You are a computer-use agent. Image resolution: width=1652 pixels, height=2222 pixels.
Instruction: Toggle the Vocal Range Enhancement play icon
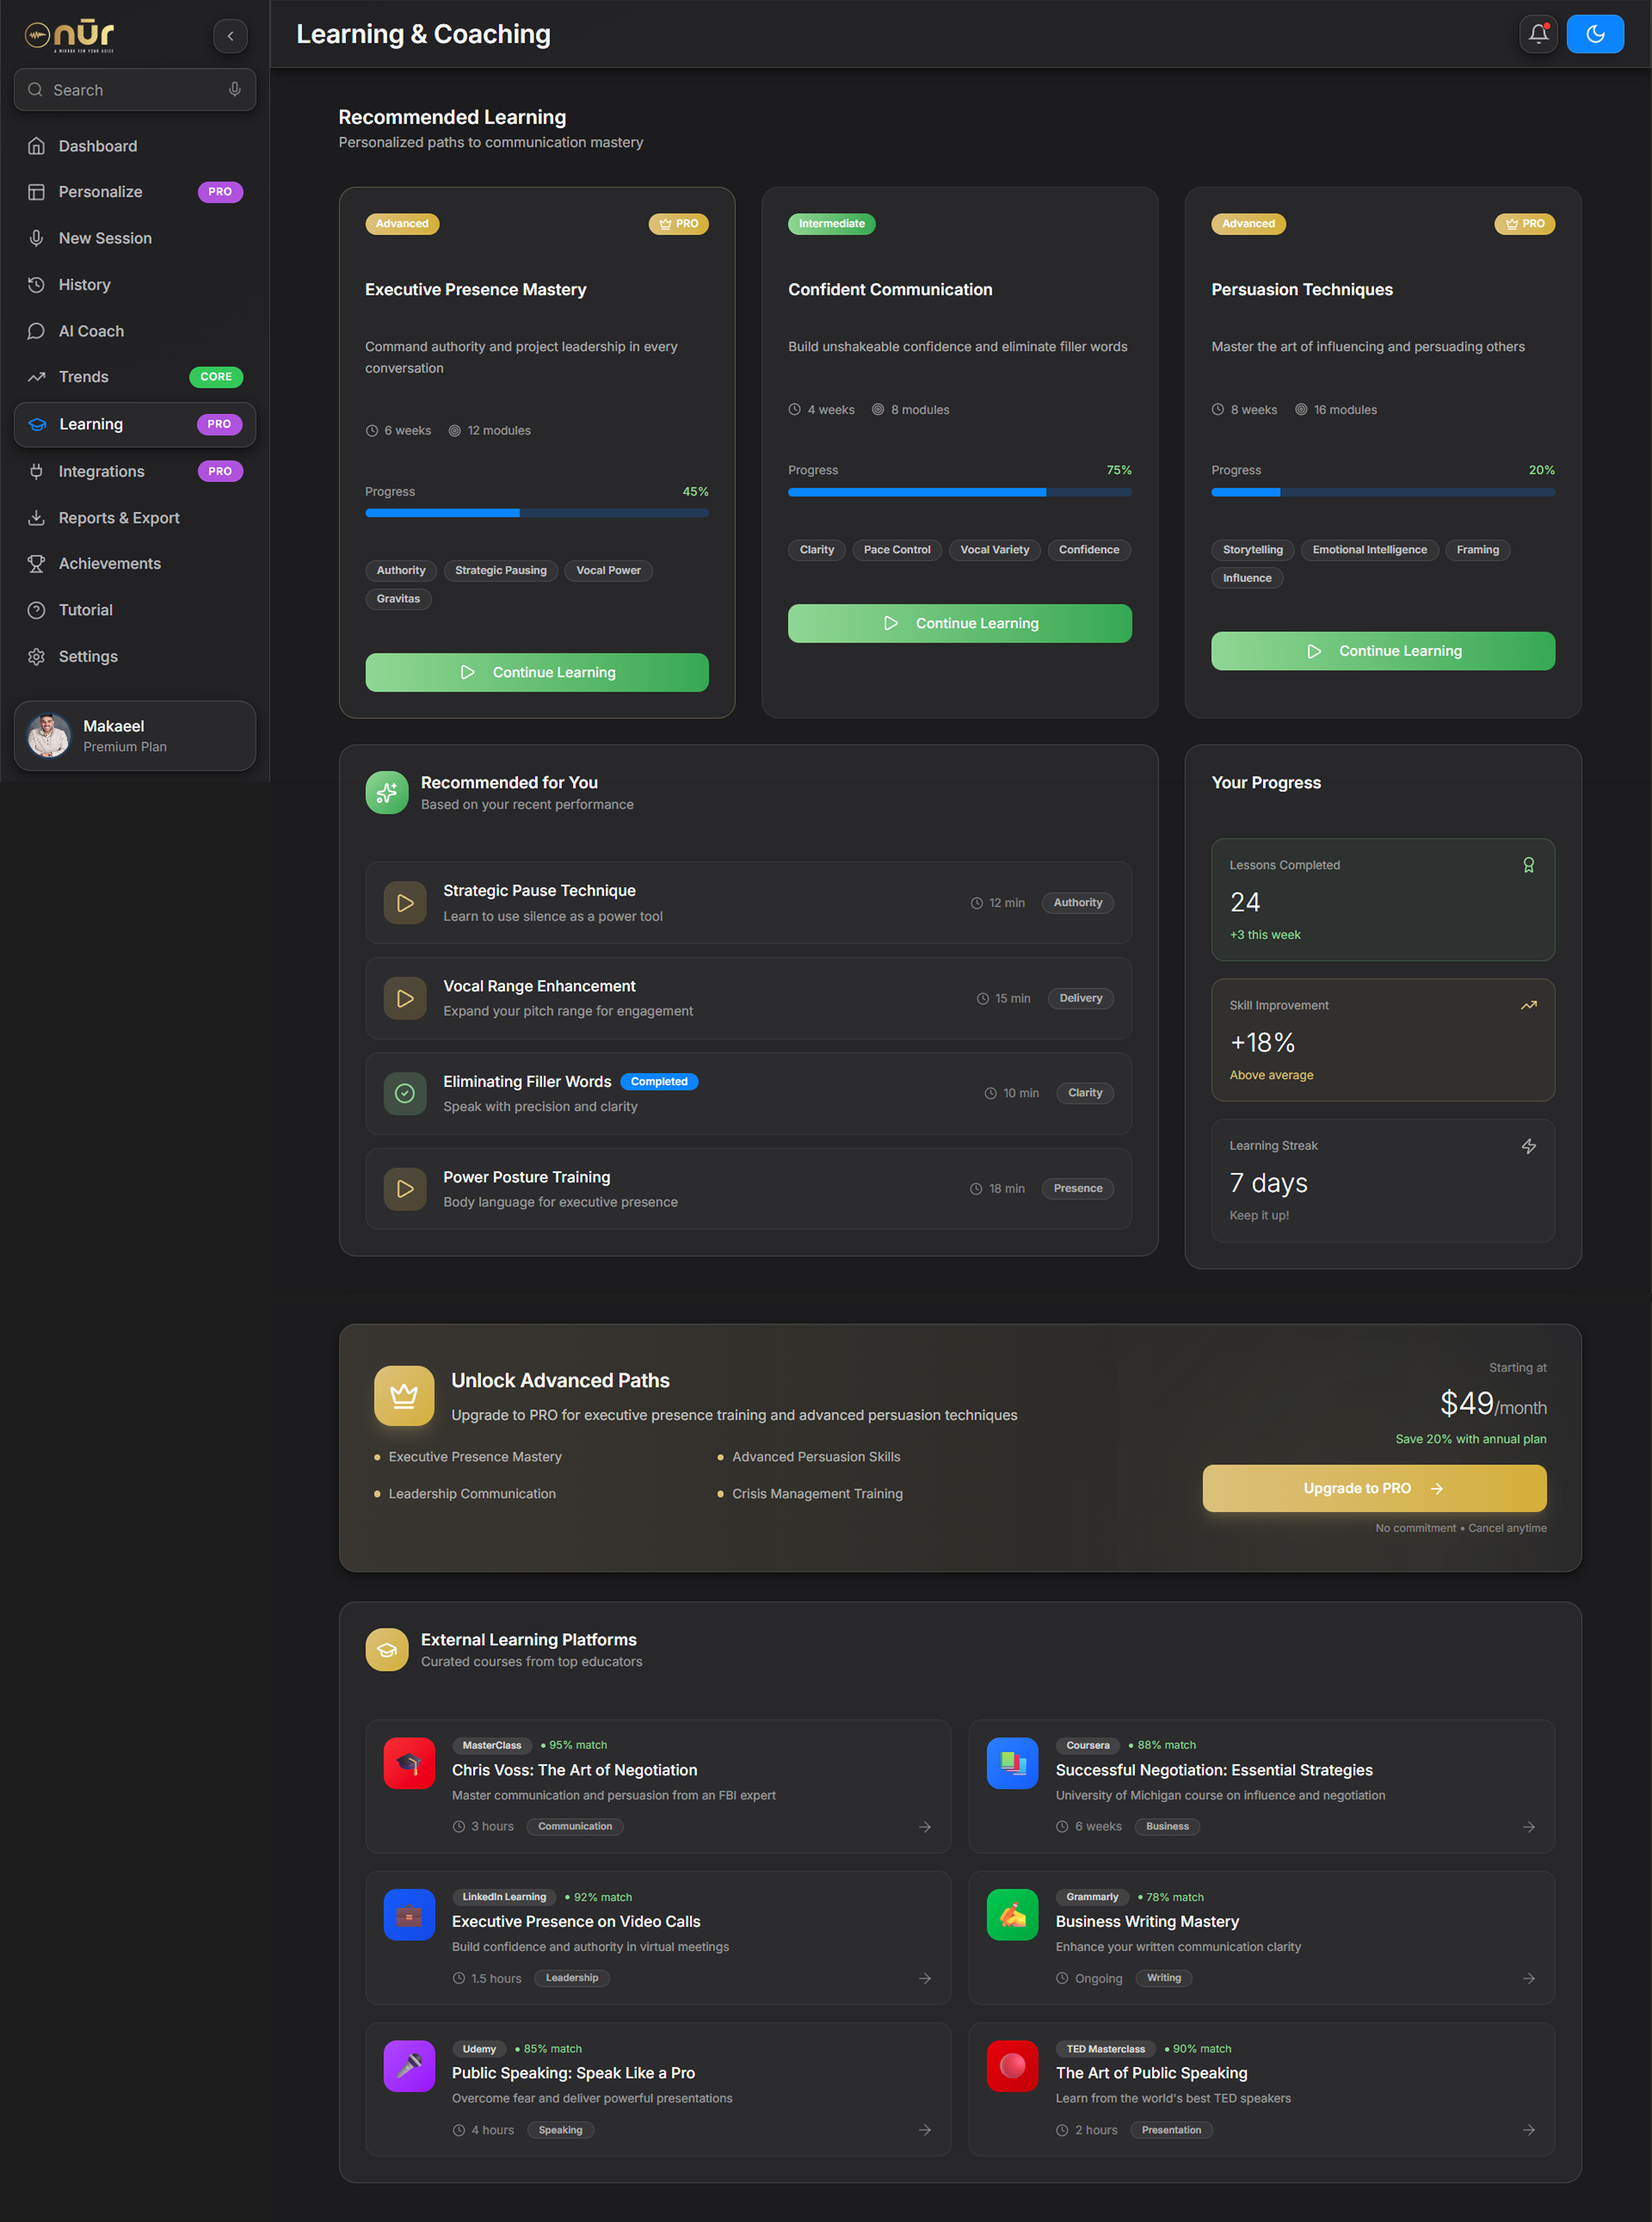[x=405, y=998]
